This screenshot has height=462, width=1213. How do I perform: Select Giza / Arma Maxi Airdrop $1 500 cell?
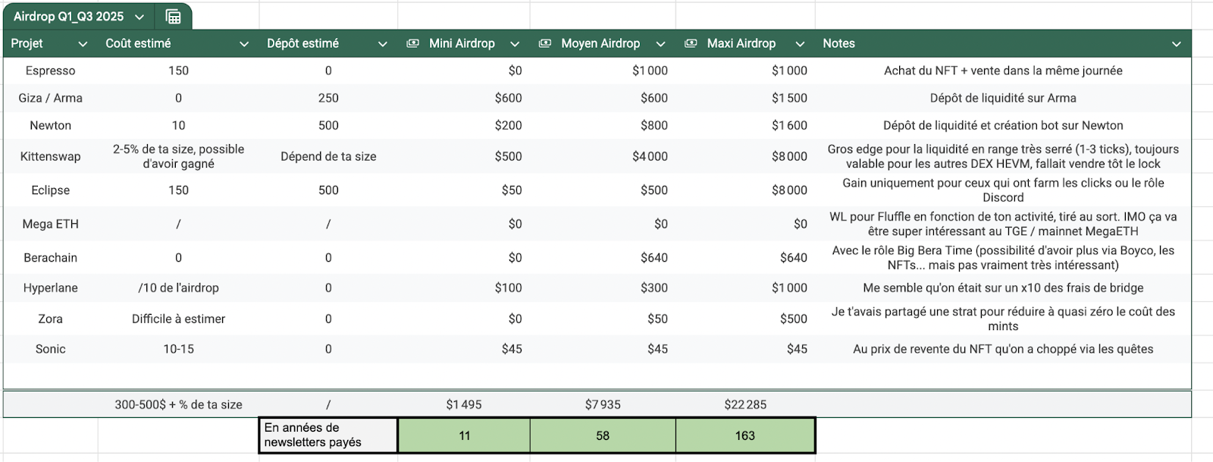coord(745,98)
